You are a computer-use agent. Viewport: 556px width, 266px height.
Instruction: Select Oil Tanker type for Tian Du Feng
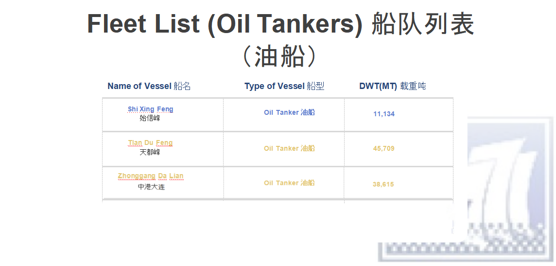pyautogui.click(x=289, y=148)
